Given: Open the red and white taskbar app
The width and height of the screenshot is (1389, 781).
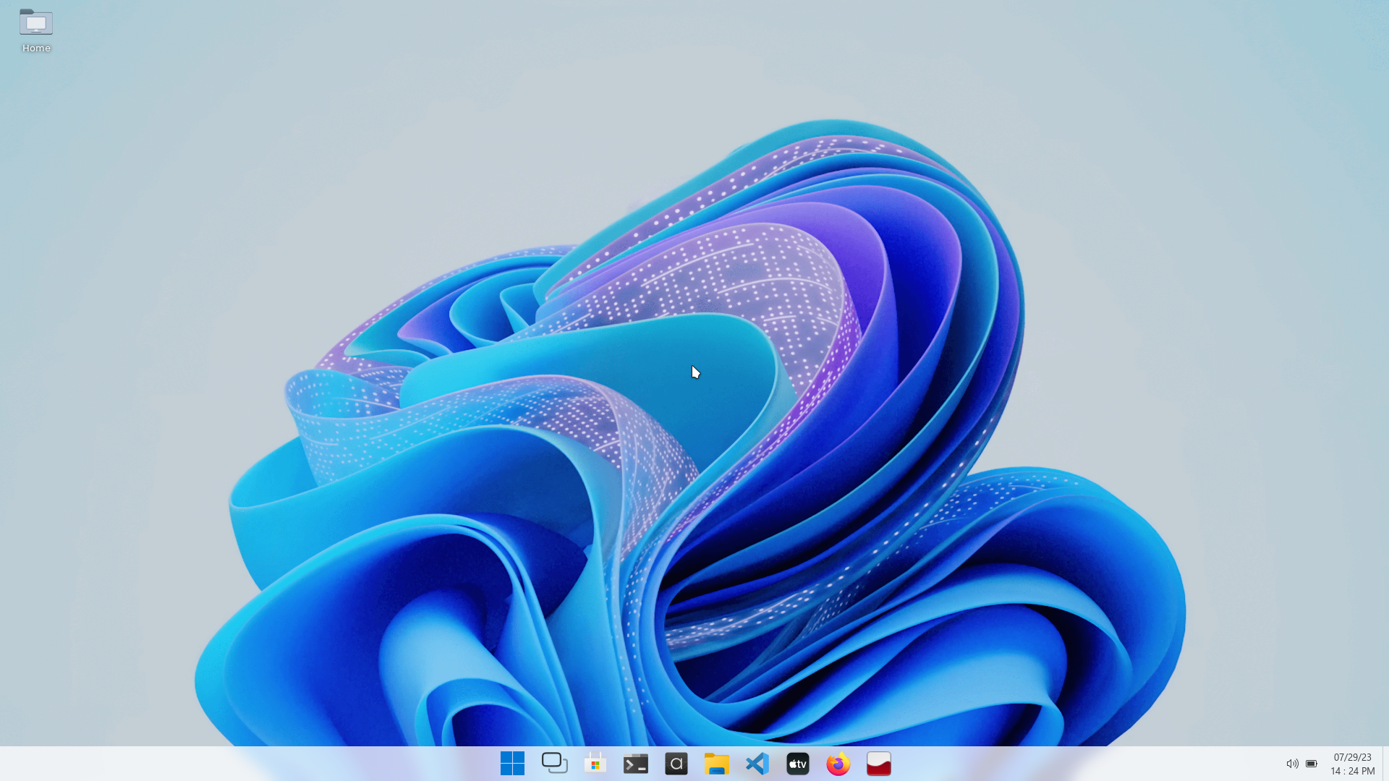Looking at the screenshot, I should pyautogui.click(x=878, y=764).
